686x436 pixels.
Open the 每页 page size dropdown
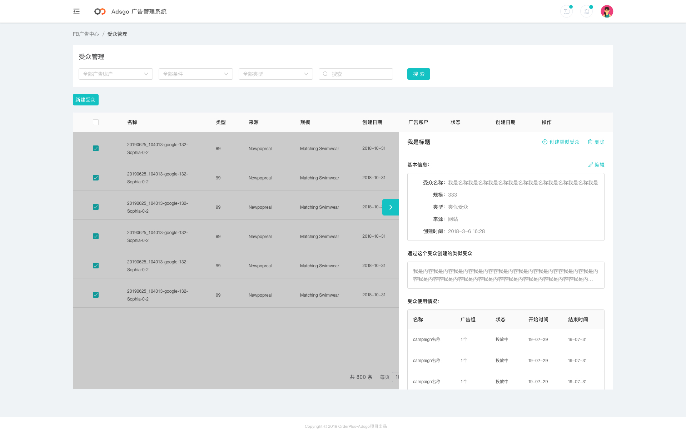click(395, 377)
